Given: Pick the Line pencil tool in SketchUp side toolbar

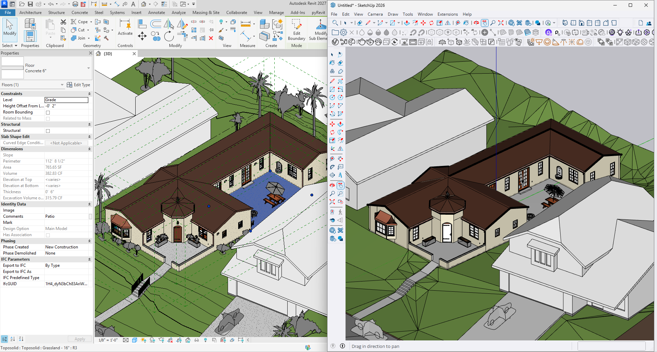Looking at the screenshot, I should (x=332, y=81).
